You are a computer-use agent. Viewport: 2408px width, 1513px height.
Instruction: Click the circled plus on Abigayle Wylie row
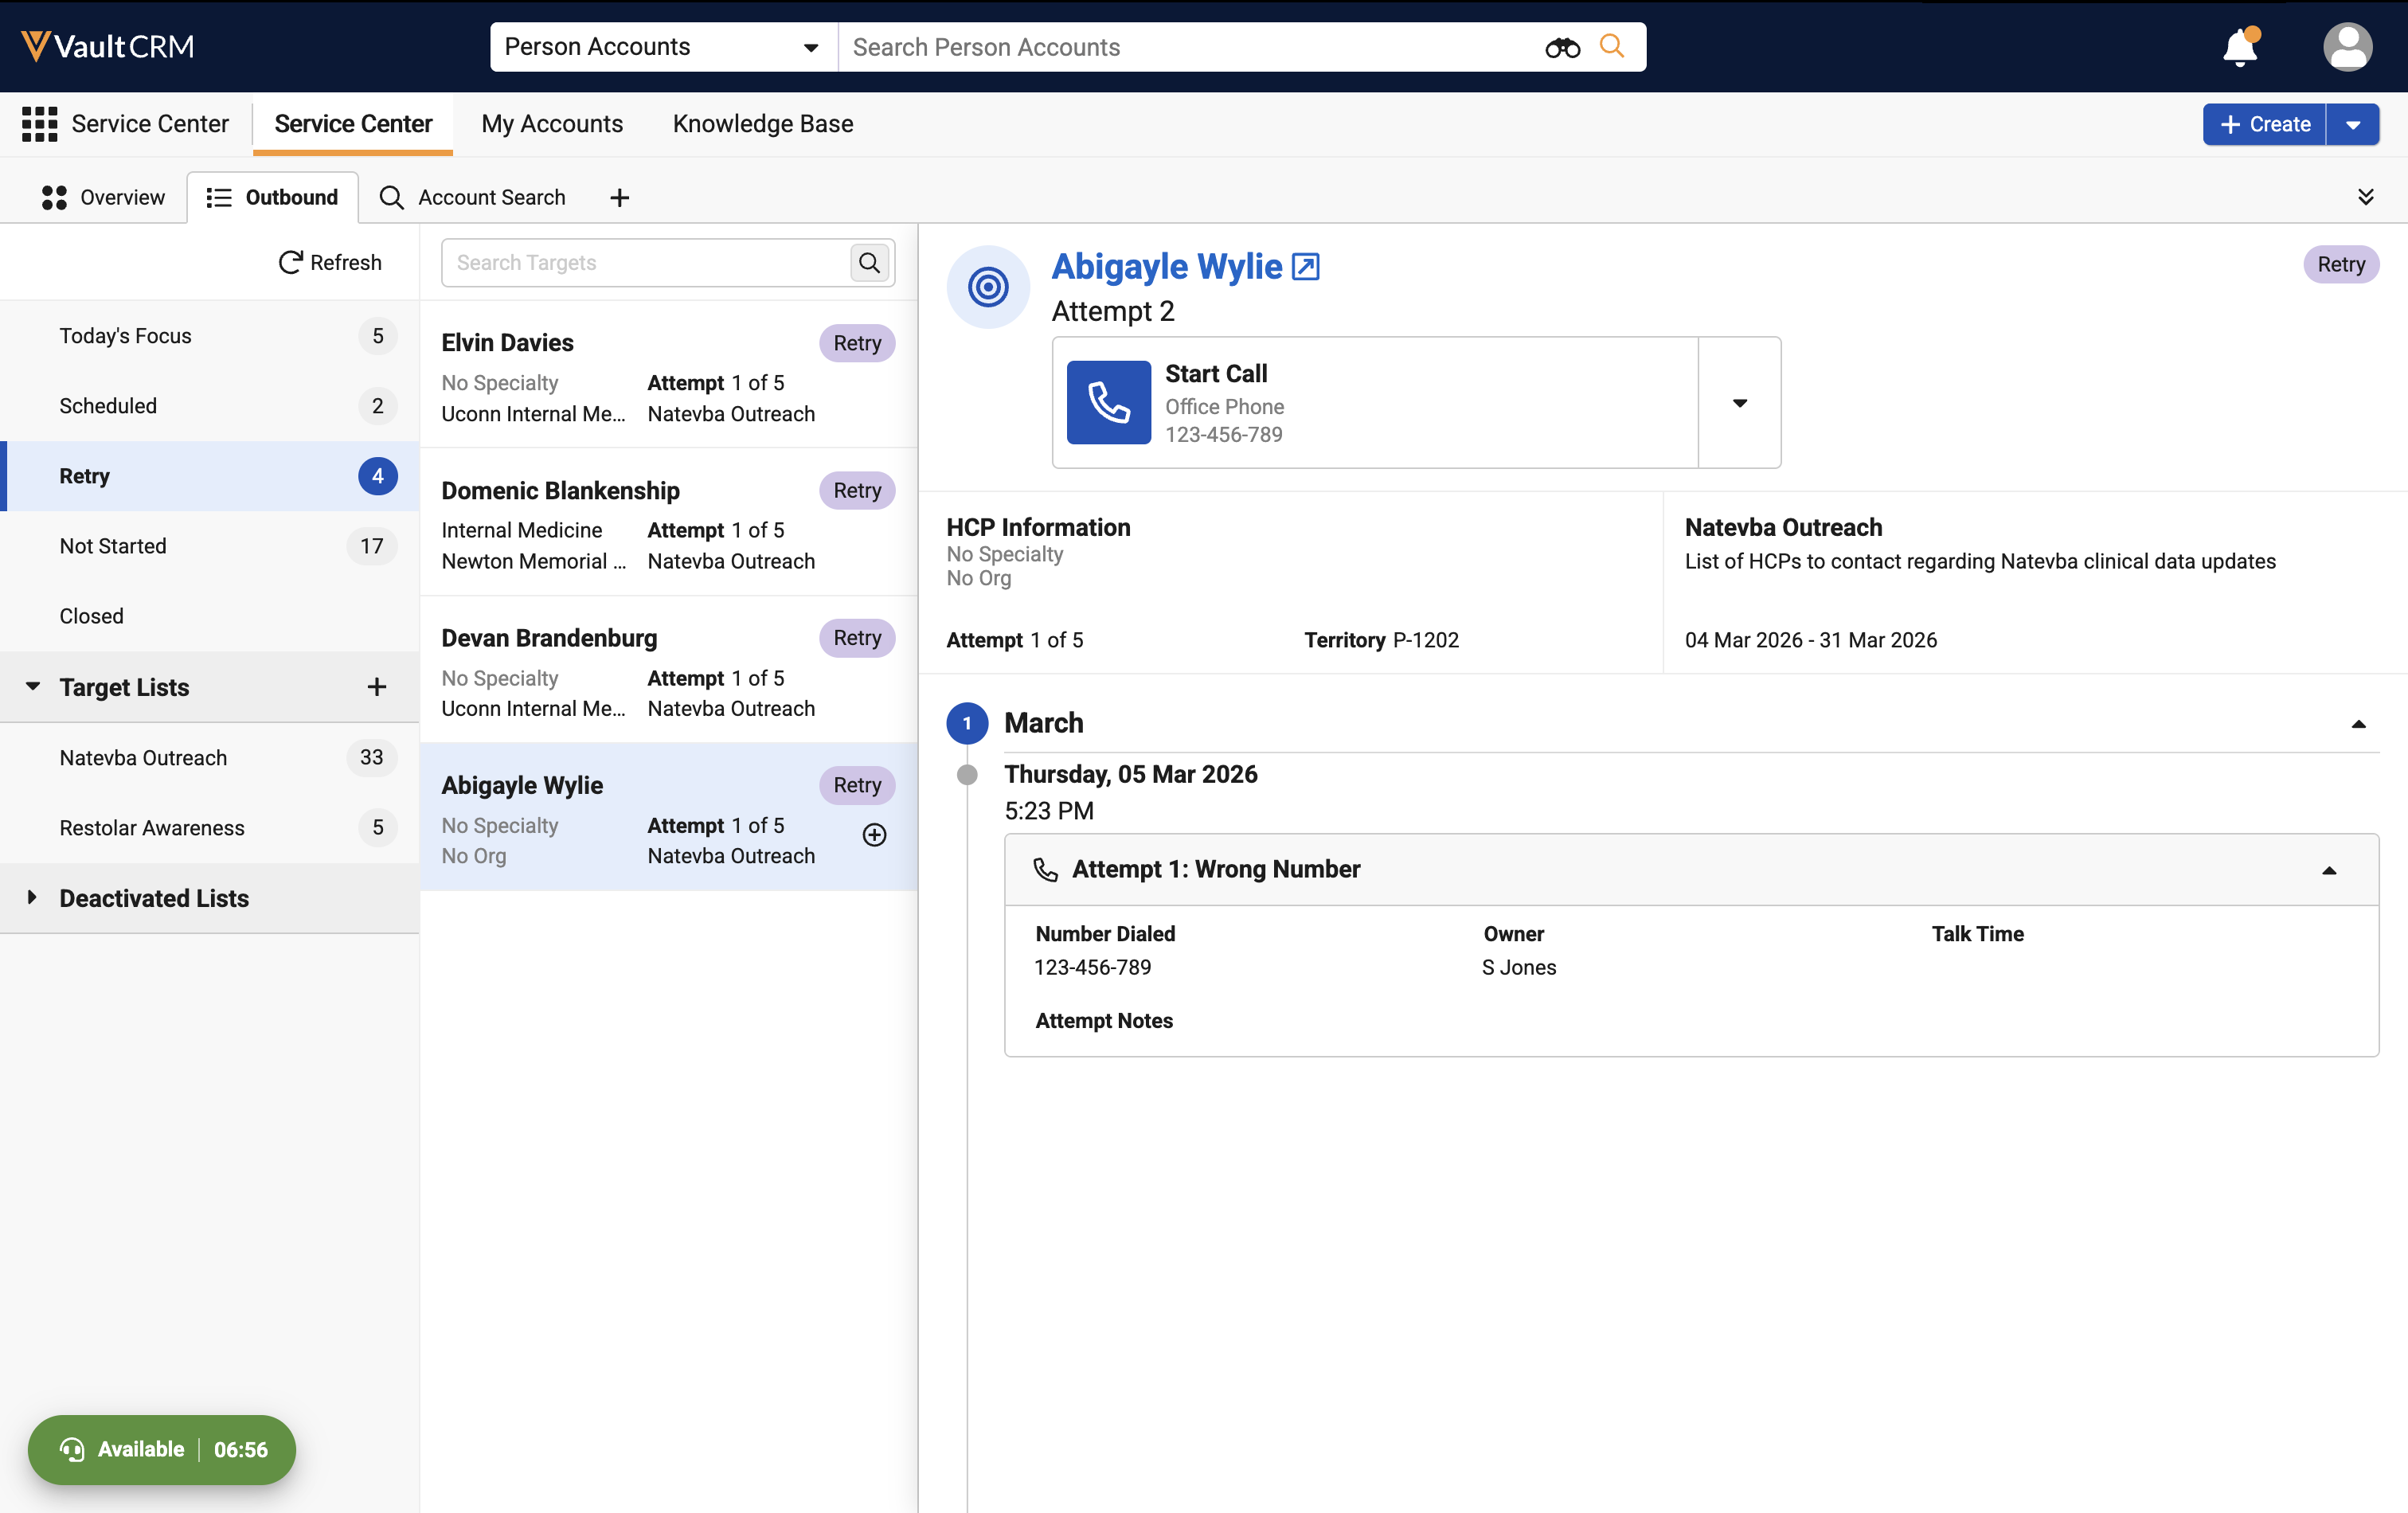(874, 835)
